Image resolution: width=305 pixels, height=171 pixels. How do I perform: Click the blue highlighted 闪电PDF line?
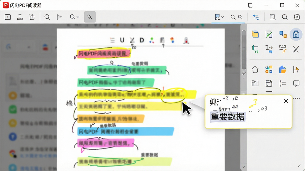[x=125, y=132]
